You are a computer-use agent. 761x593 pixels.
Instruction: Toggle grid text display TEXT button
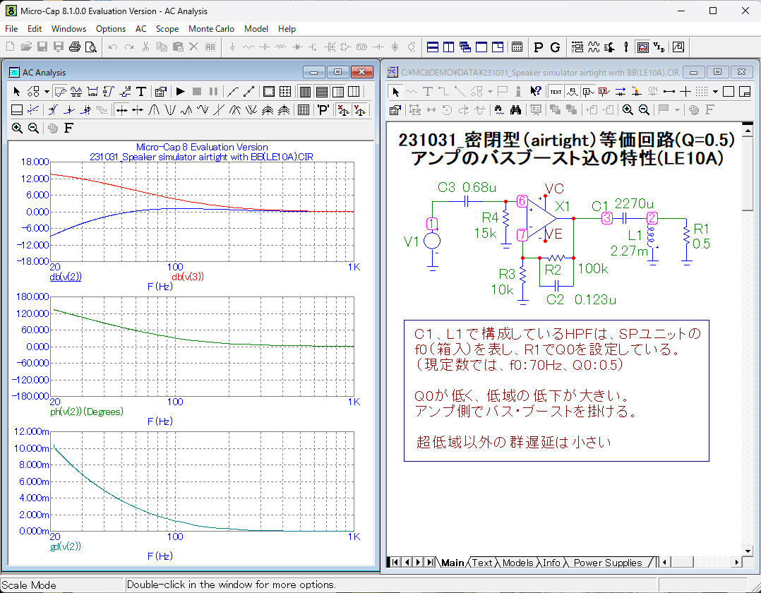[x=556, y=91]
